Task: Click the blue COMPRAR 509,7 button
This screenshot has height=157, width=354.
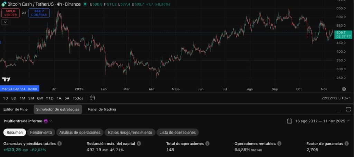Action: tap(39, 13)
